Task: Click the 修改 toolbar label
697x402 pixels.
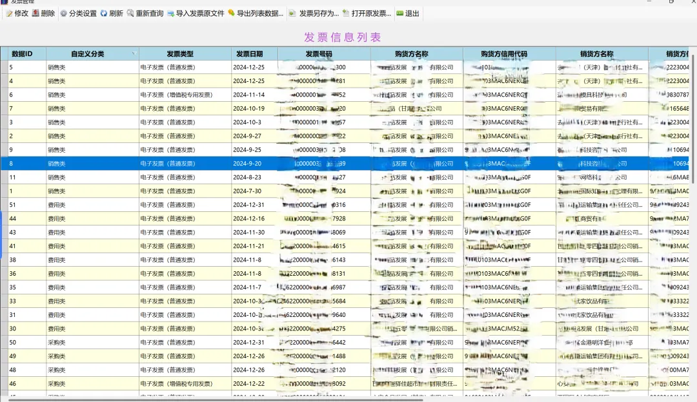Action: coord(21,14)
